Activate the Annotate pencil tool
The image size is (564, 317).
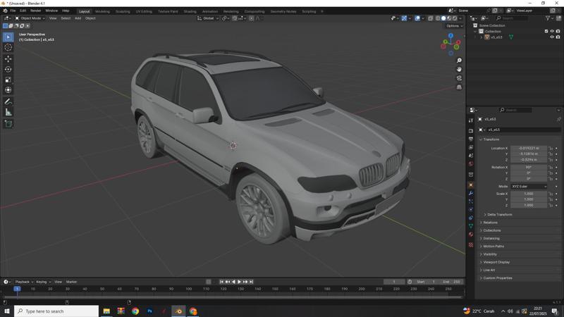[x=8, y=101]
